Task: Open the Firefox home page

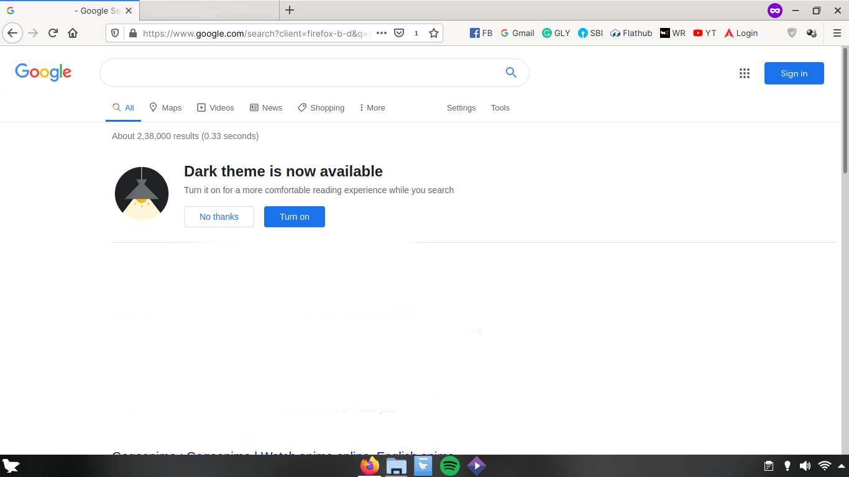Action: click(x=73, y=33)
